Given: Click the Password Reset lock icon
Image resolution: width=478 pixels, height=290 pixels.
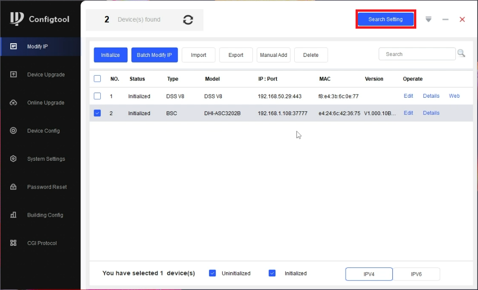Looking at the screenshot, I should [x=13, y=187].
